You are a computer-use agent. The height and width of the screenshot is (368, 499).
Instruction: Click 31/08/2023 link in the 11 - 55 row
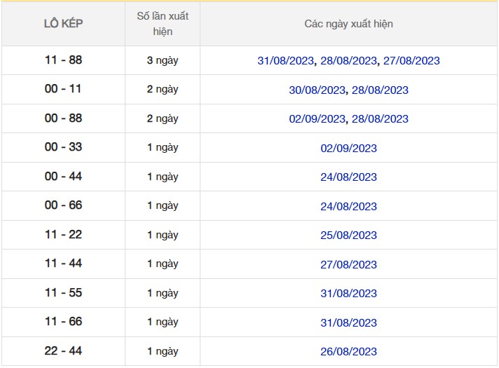pos(348,294)
